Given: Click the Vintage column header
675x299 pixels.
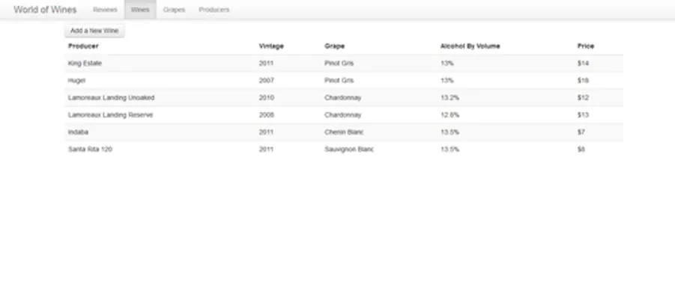Looking at the screenshot, I should pyautogui.click(x=271, y=46).
